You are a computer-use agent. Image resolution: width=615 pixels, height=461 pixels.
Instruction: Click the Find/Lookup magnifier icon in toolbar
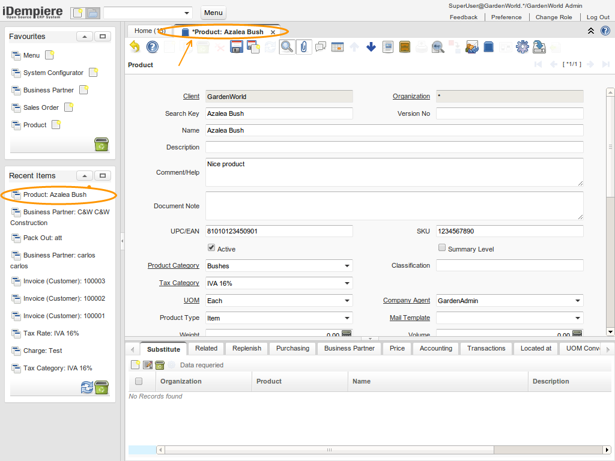286,47
